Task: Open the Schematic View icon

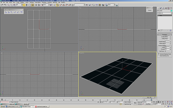Action: 100,5
